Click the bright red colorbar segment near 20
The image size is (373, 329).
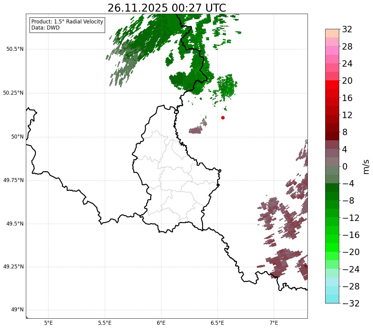tap(332, 85)
